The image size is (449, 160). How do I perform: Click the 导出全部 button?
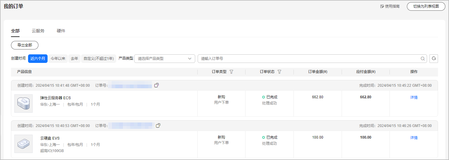(x=25, y=45)
